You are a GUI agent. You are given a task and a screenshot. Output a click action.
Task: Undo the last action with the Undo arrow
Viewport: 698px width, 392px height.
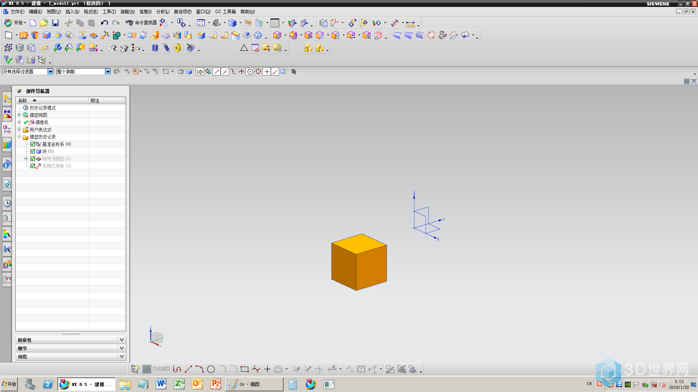click(104, 23)
